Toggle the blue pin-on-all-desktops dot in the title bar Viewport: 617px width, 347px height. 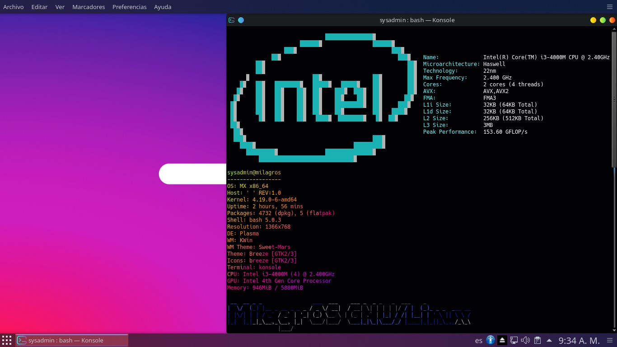point(241,20)
